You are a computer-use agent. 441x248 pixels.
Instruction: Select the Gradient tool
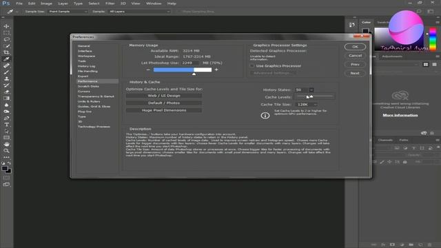[x=6, y=99]
